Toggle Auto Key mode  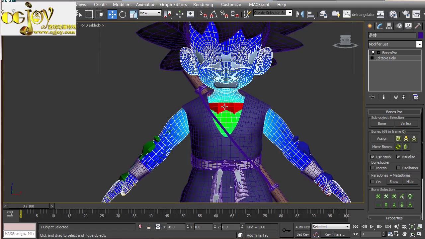(x=302, y=227)
